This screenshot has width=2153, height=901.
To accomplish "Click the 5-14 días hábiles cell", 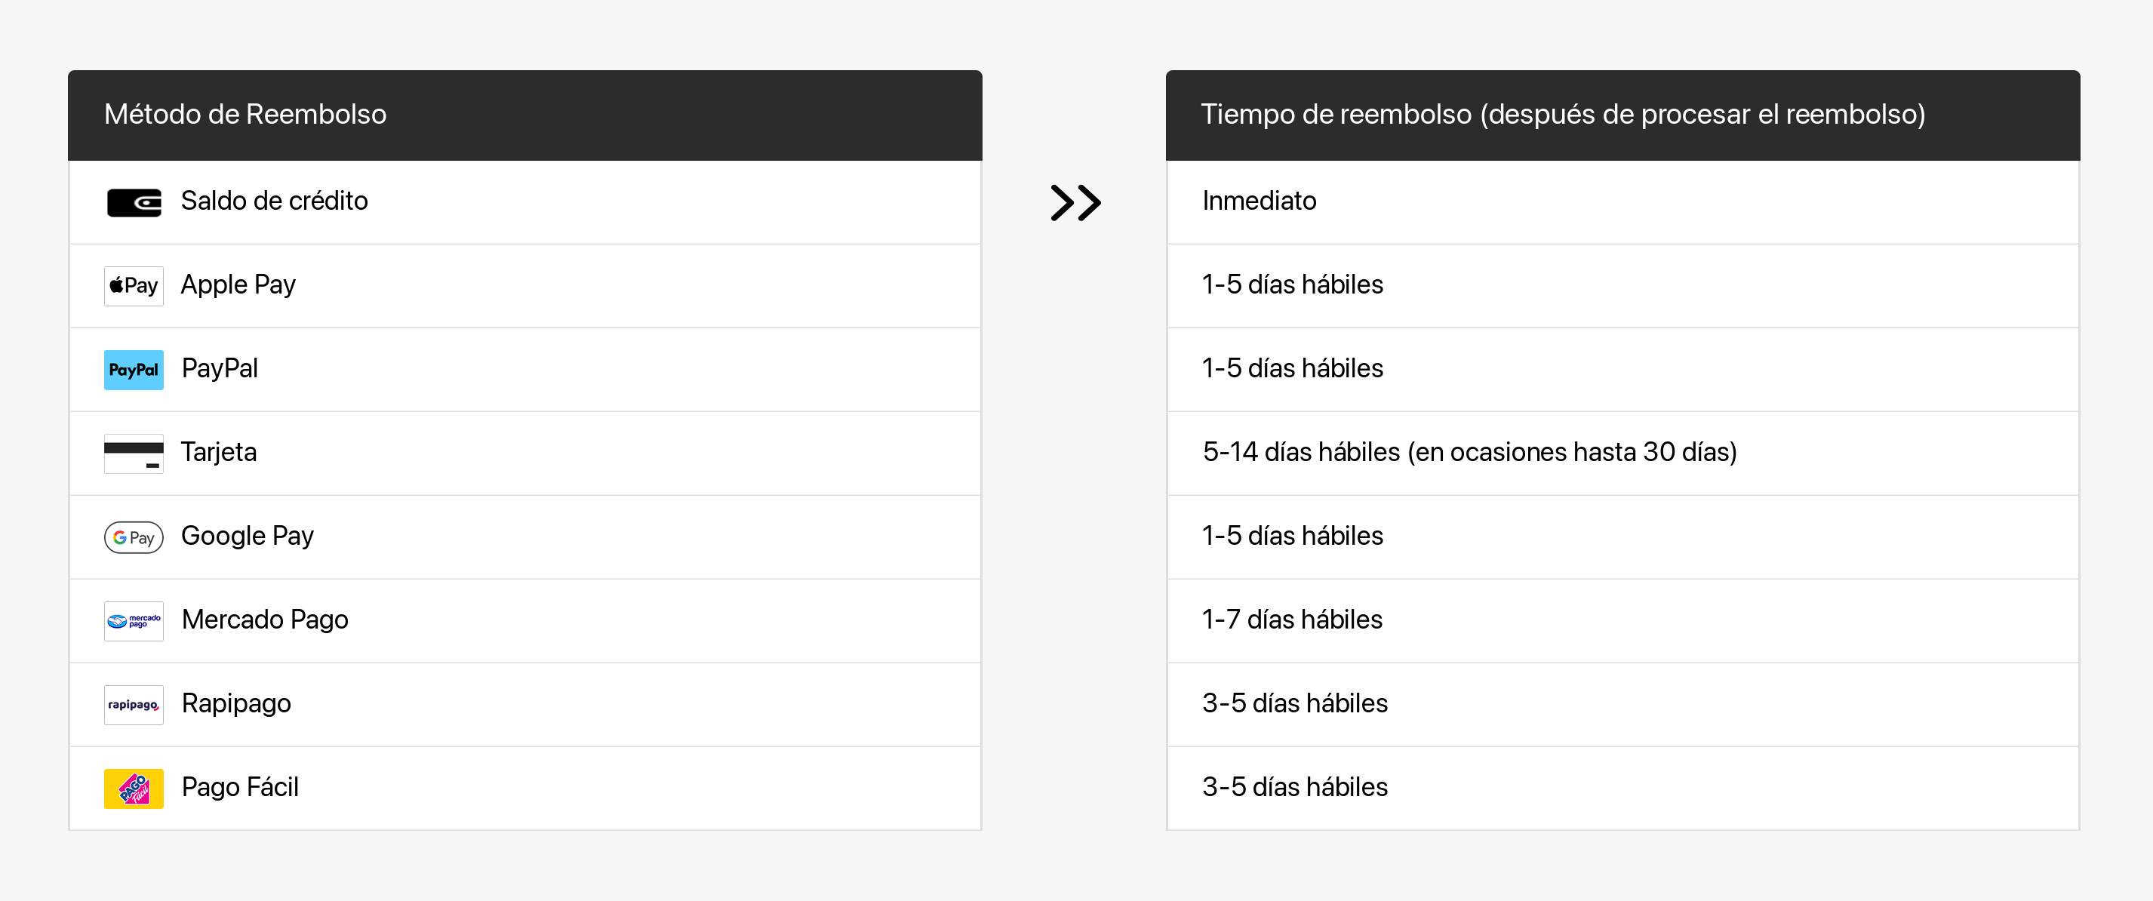I will coord(1469,451).
